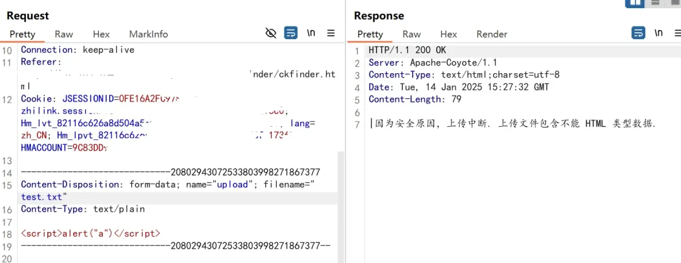Open the Request panel hamburger menu
The width and height of the screenshot is (681, 263).
331,33
